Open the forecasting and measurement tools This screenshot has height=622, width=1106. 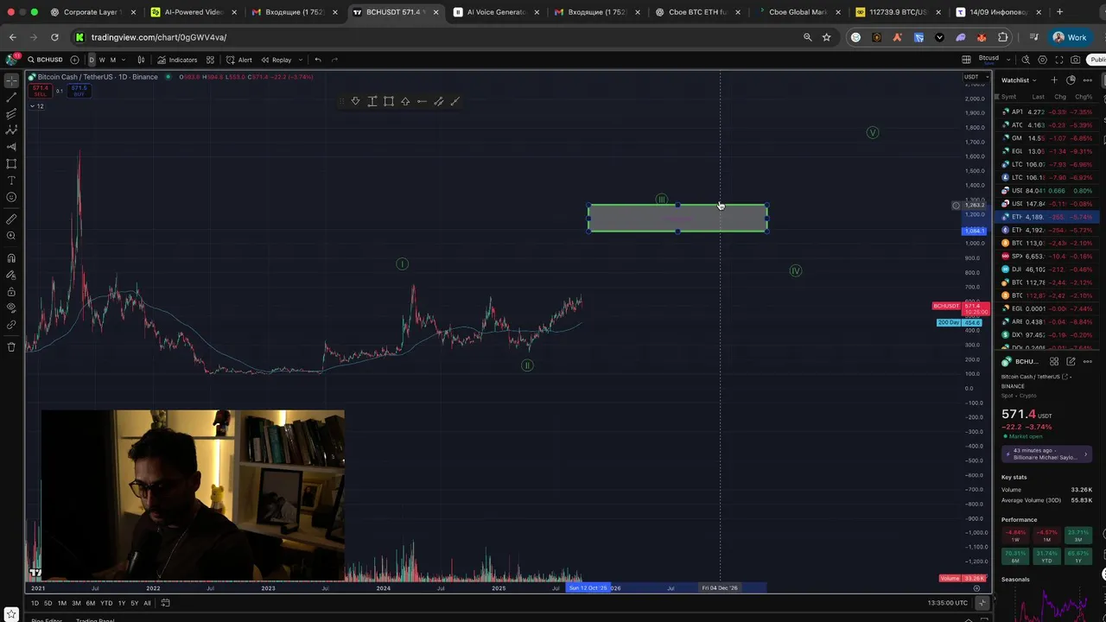coord(11,147)
